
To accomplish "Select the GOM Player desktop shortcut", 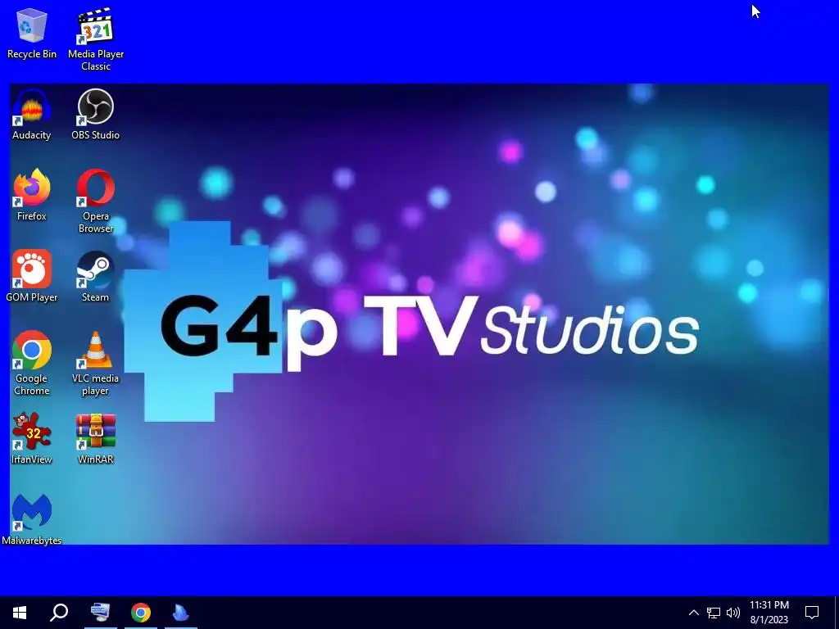I will point(32,277).
